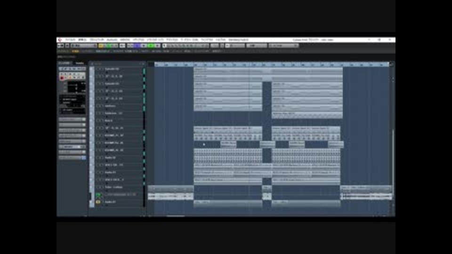
Task: Select the Audio 02 track name
Action: [x=110, y=158]
